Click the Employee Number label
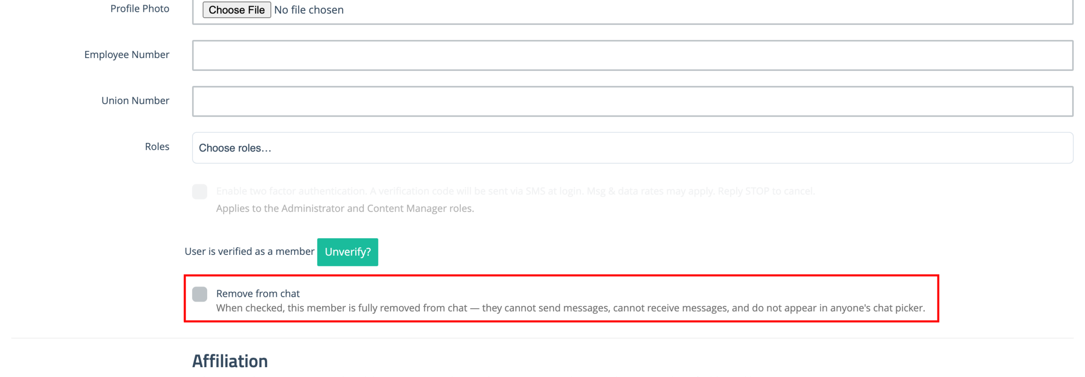Viewport: 1085px width, 377px height. click(127, 55)
